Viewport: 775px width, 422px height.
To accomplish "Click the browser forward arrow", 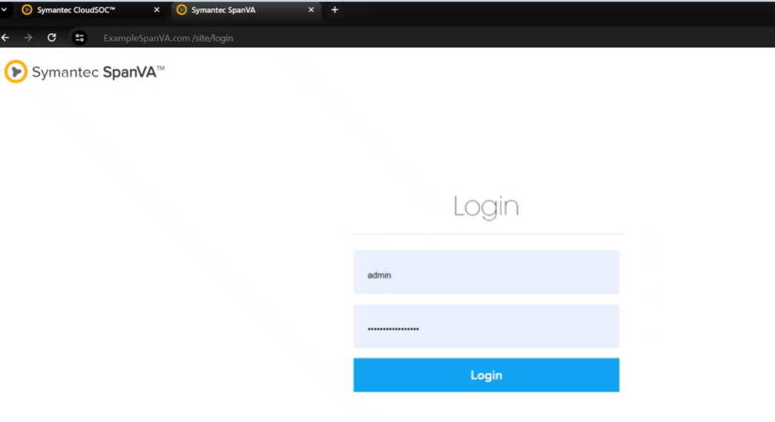I will [x=28, y=38].
